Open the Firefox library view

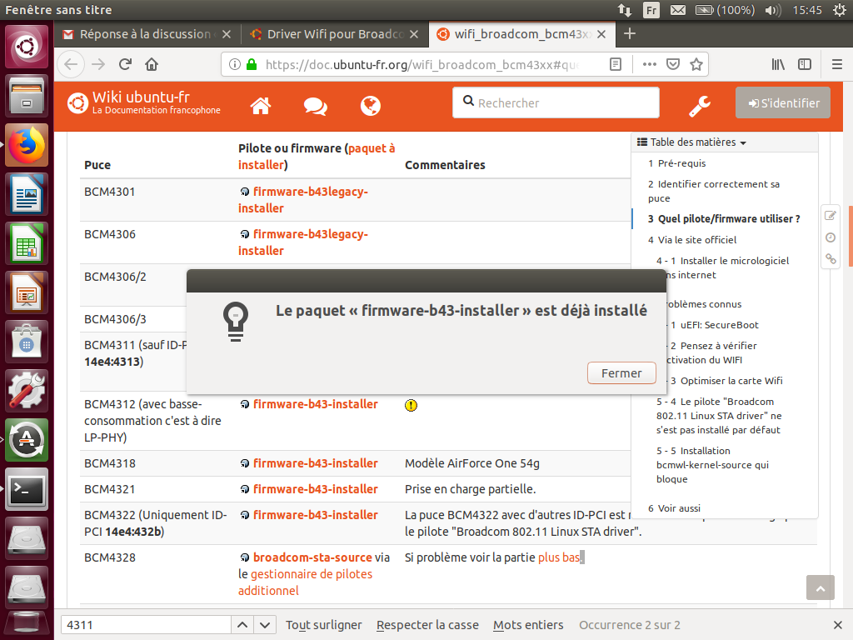778,65
